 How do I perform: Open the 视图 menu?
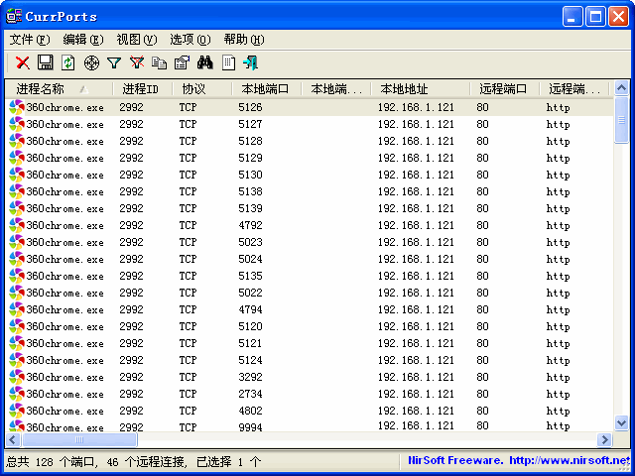136,40
